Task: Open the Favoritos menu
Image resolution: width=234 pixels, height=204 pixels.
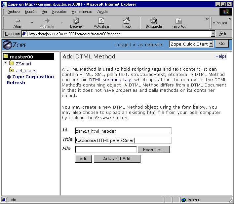Action: pyautogui.click(x=59, y=12)
